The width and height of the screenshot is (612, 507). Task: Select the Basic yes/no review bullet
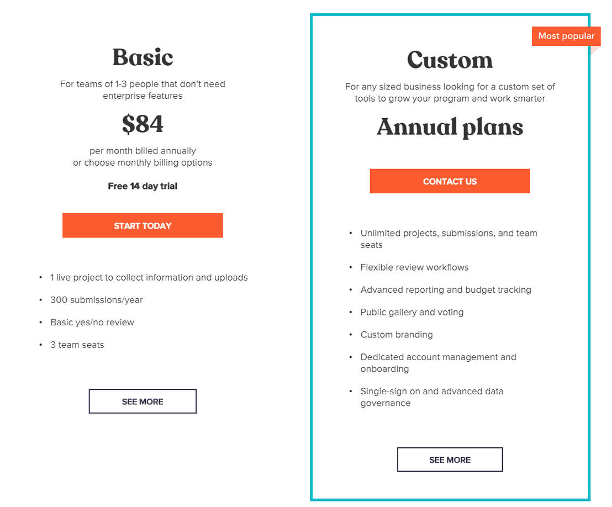coord(92,322)
